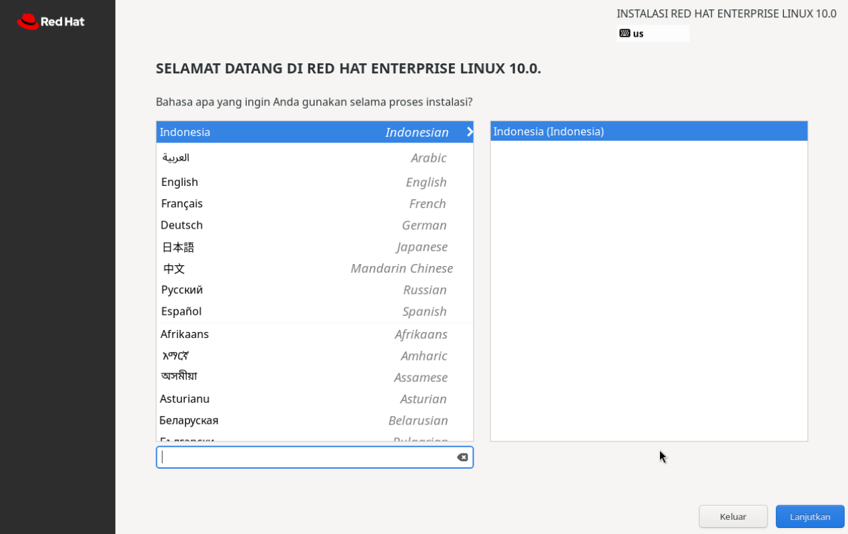The image size is (848, 534).
Task: Select Afrikaans language row
Action: [315, 334]
